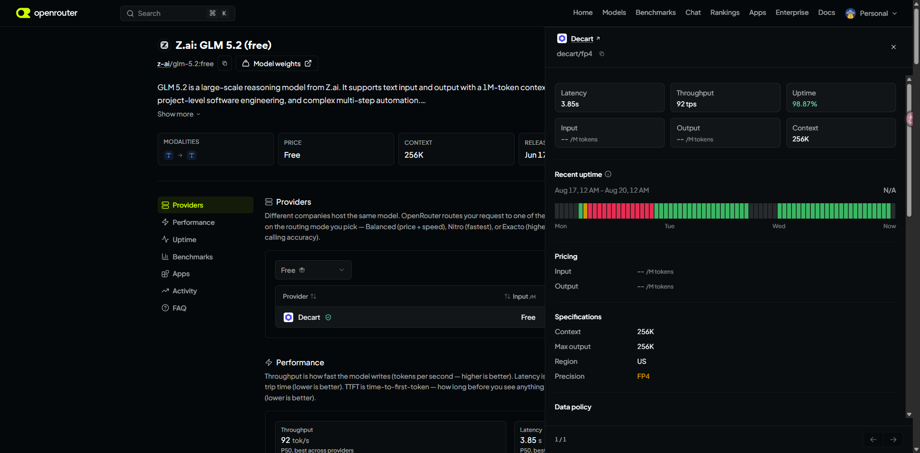
Task: Select Apps in the section sidebar
Action: click(x=206, y=274)
